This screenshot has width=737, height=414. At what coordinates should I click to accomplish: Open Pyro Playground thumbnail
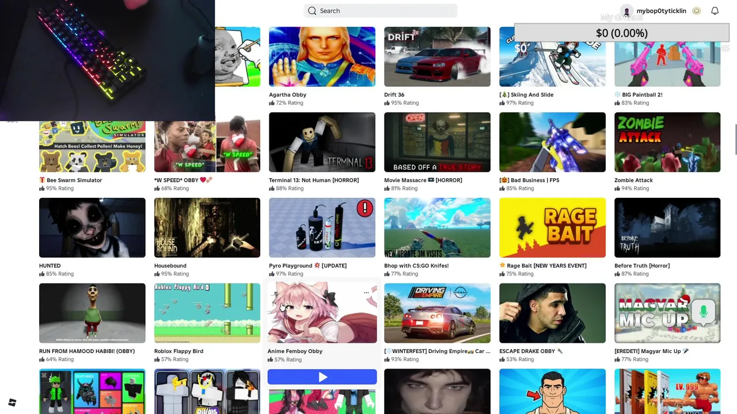(x=322, y=228)
